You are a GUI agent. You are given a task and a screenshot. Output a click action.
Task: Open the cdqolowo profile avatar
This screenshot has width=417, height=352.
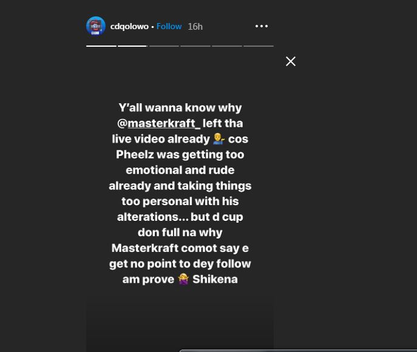(96, 26)
